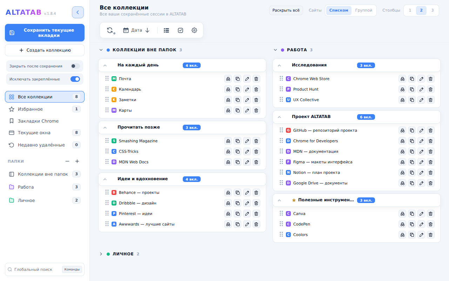Grab the drag handle of Почта row

(x=107, y=78)
